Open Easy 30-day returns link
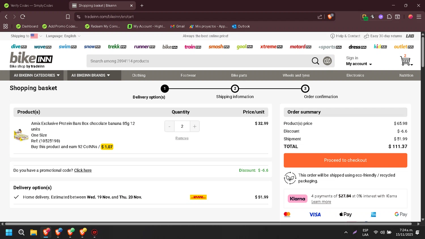Screen dimensions: 425x239 pyautogui.click(x=383, y=36)
